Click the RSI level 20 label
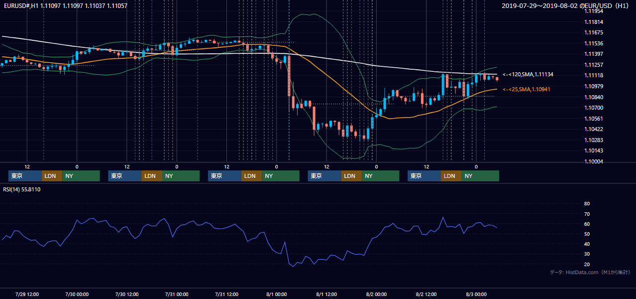 587,264
